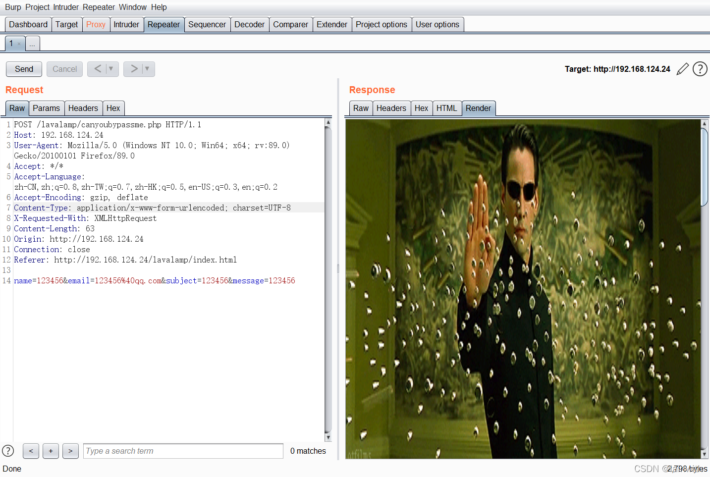This screenshot has width=710, height=477.
Task: Open the Help menu
Action: pyautogui.click(x=159, y=7)
